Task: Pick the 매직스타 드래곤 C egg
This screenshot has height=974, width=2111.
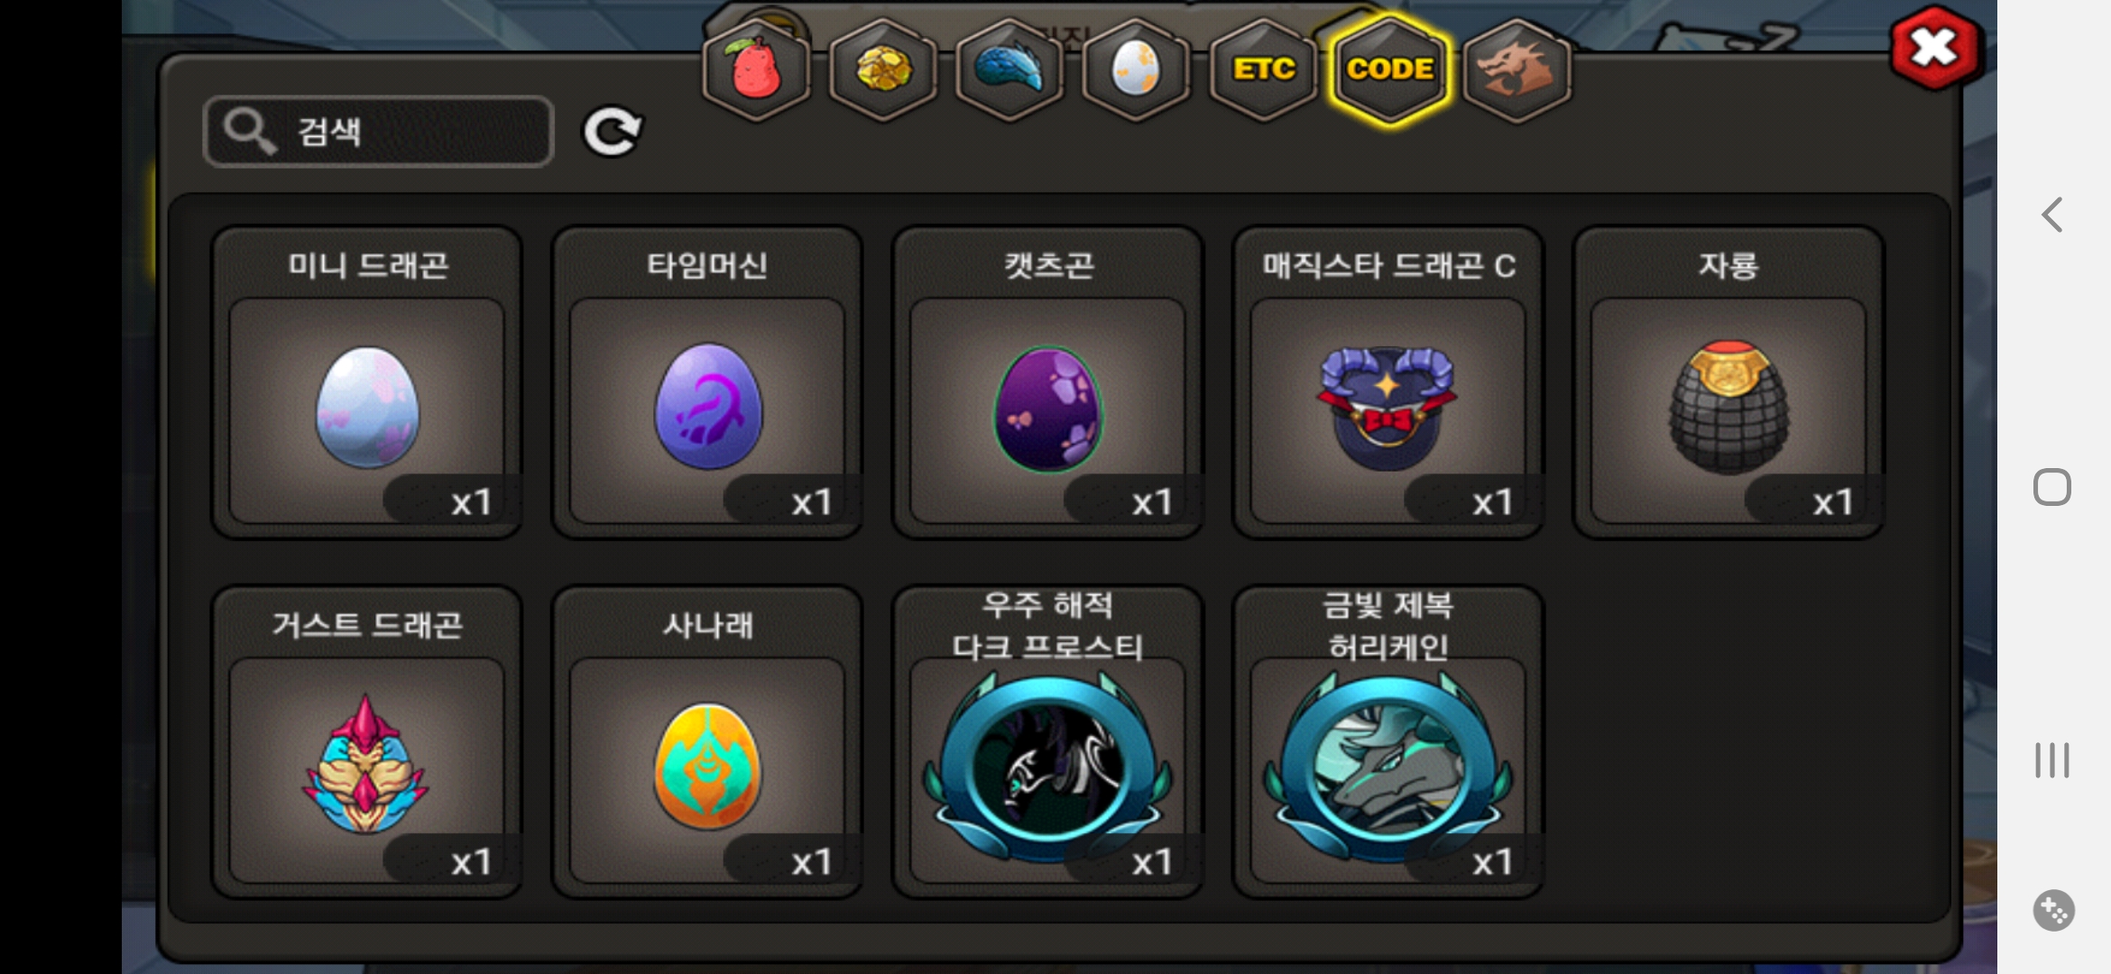Action: coord(1388,382)
